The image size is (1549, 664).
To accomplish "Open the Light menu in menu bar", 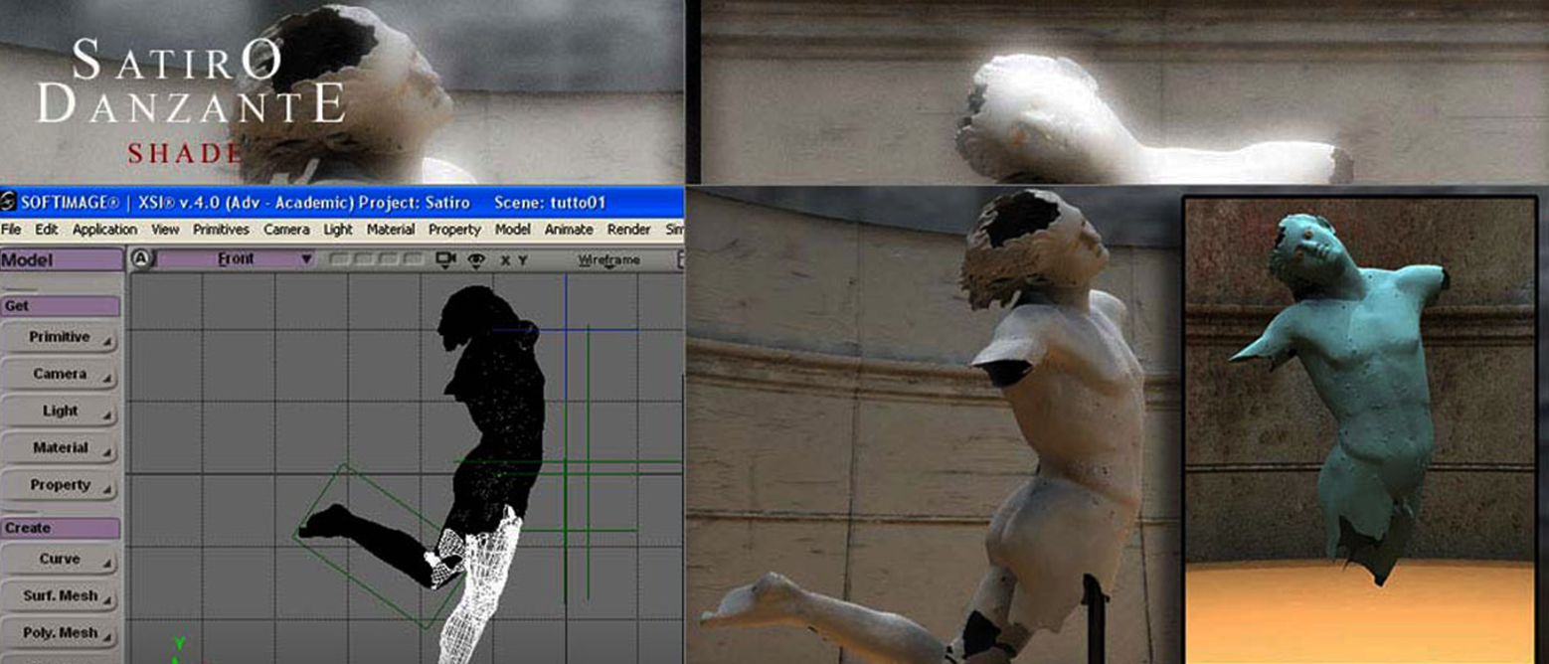I will coord(338,230).
